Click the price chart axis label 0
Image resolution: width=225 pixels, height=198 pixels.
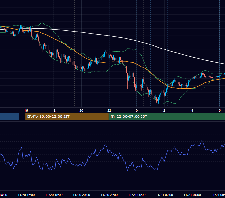(137, 111)
